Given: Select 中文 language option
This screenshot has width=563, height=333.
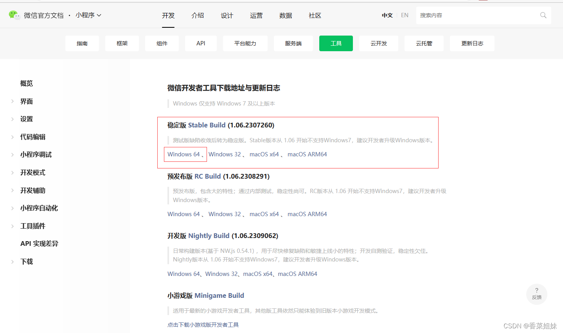Looking at the screenshot, I should coord(387,15).
